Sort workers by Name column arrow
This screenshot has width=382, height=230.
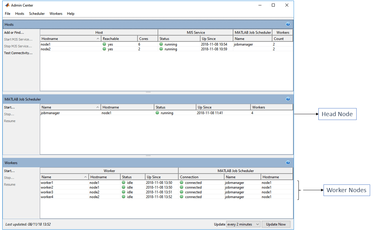click(x=85, y=177)
